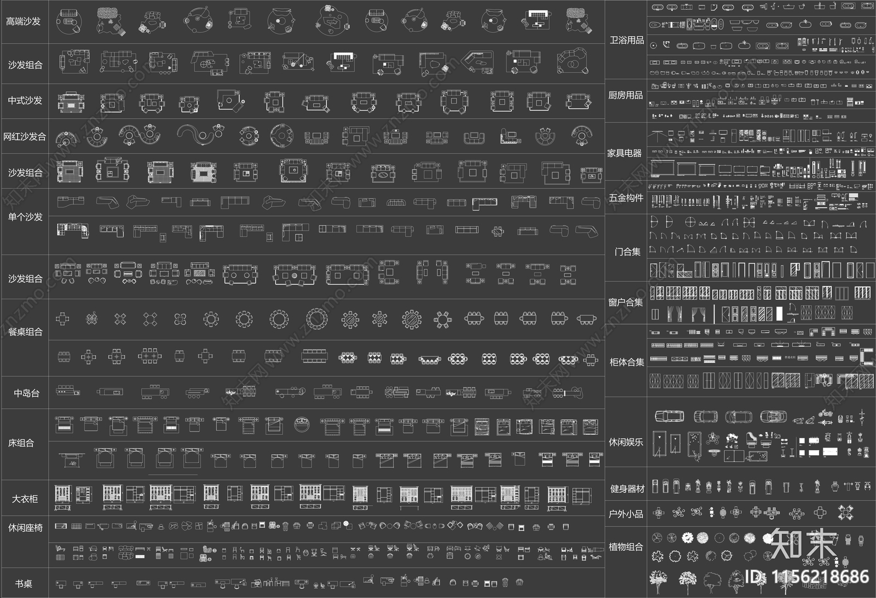Select the first four-seat table in 餐桌组合
The height and width of the screenshot is (598, 876).
[63, 319]
